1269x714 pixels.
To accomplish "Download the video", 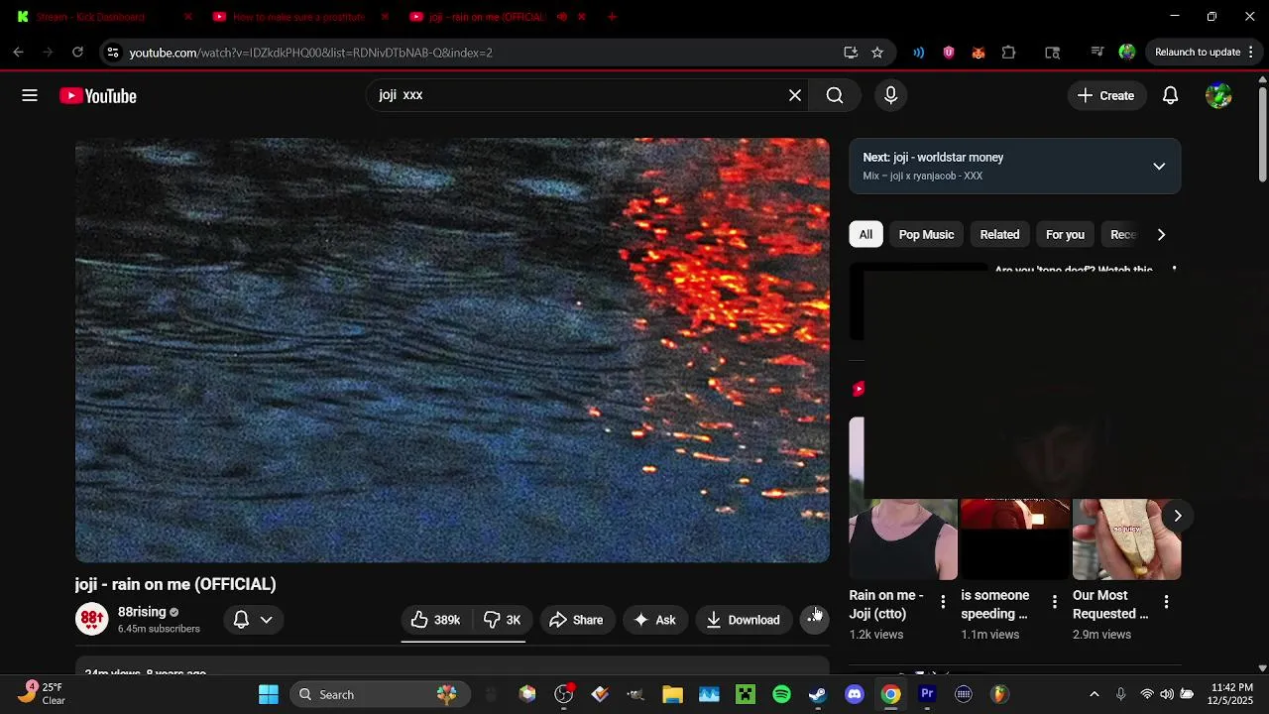I will pyautogui.click(x=744, y=620).
